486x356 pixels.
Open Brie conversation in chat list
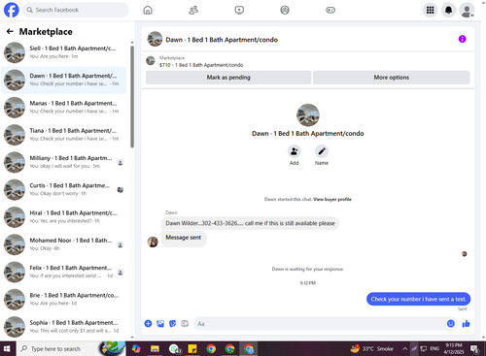point(64,300)
